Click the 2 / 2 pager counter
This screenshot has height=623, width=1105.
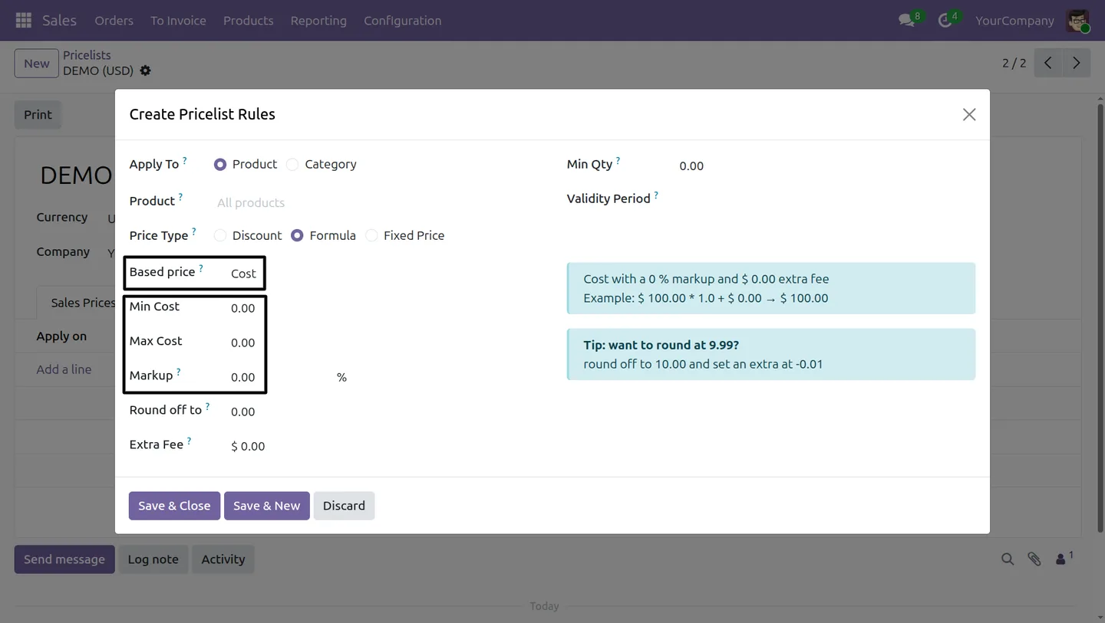tap(1014, 63)
